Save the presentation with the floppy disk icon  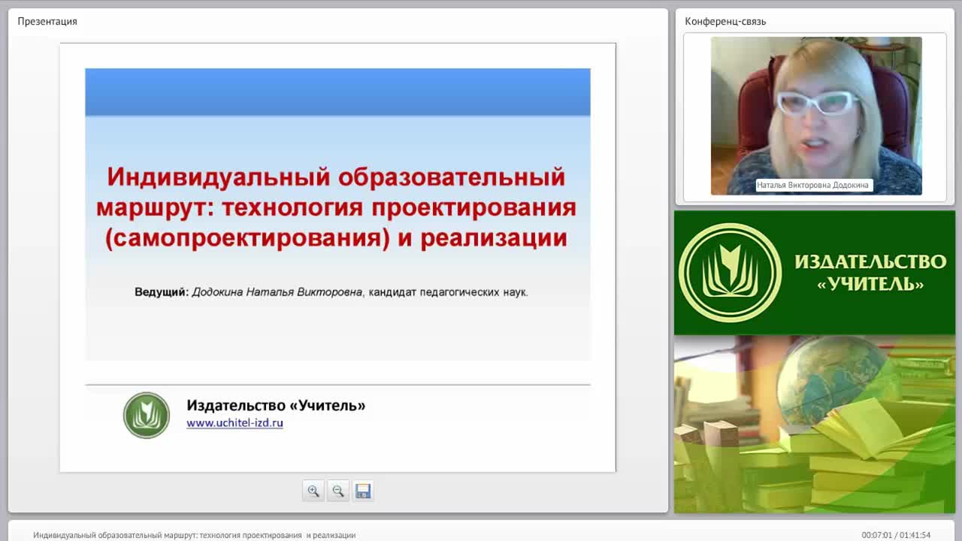tap(363, 491)
